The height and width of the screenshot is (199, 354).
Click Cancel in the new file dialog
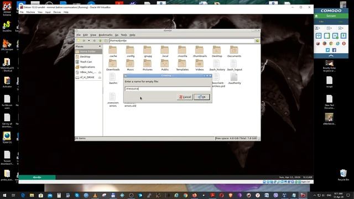[185, 97]
